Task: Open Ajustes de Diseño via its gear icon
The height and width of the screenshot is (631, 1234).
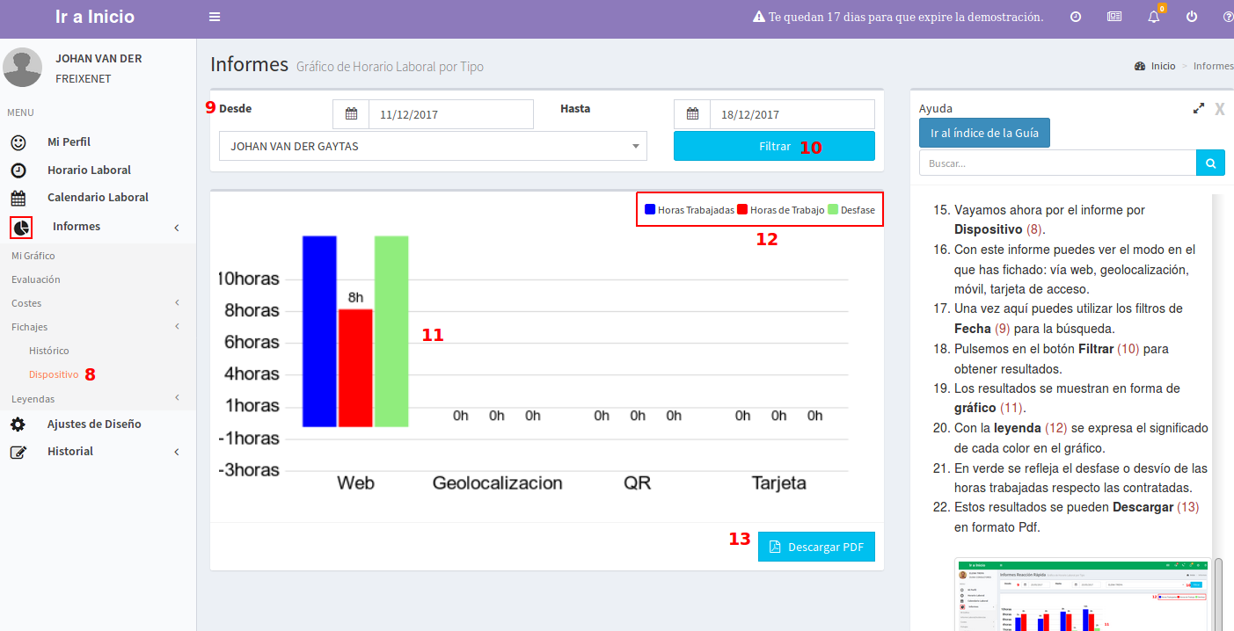Action: [x=18, y=424]
